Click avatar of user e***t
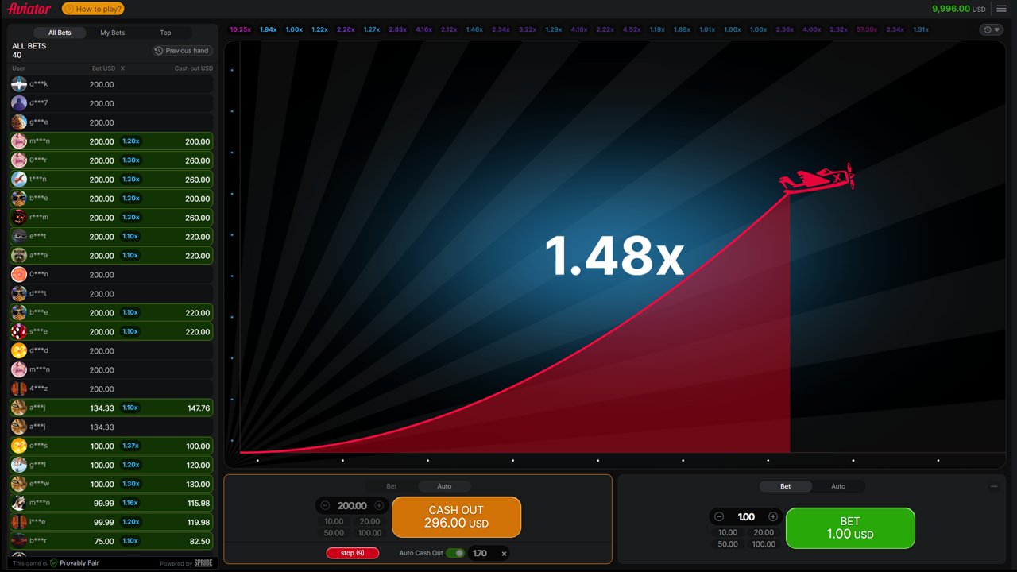Viewport: 1017px width, 572px height. 19,237
